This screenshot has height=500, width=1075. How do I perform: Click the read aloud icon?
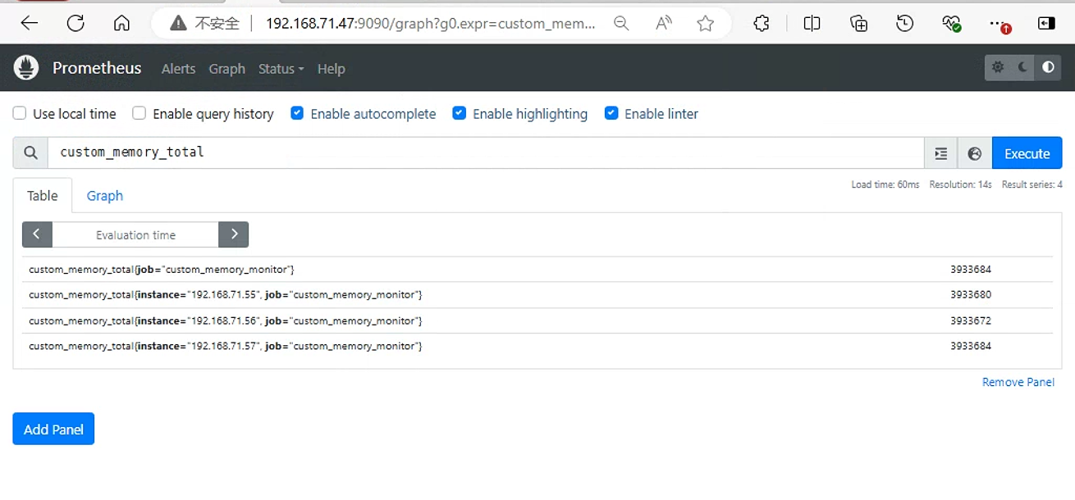pyautogui.click(x=664, y=24)
